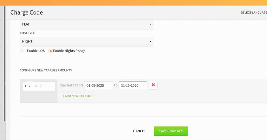Click the percent amount field showing 0
Screen dimensions: 267x140
click(x=44, y=86)
